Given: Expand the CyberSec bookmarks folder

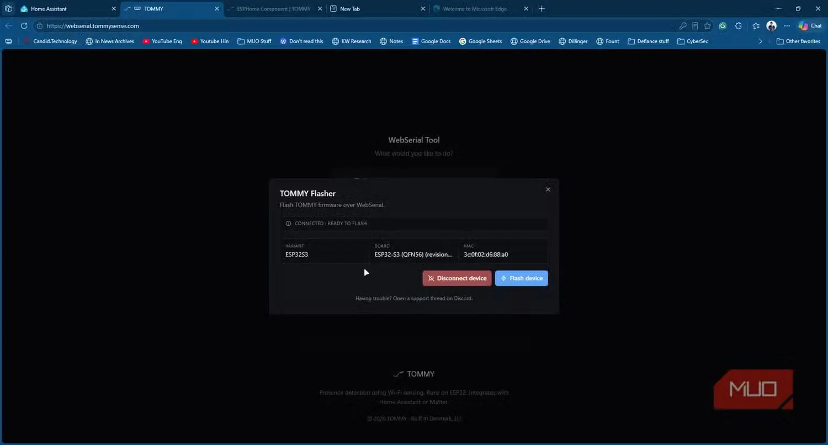Looking at the screenshot, I should (x=693, y=41).
